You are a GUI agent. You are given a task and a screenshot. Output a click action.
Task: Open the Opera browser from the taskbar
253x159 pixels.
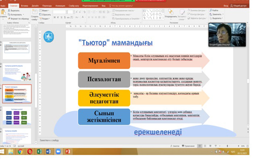click(x=29, y=151)
